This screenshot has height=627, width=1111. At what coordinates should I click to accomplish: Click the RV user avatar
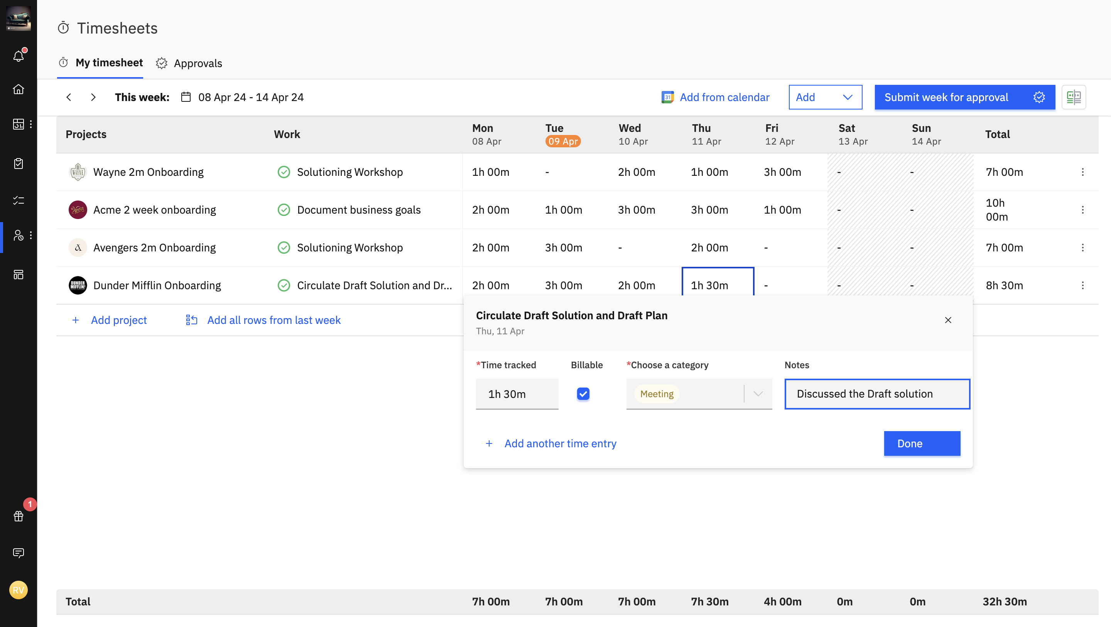pyautogui.click(x=19, y=590)
